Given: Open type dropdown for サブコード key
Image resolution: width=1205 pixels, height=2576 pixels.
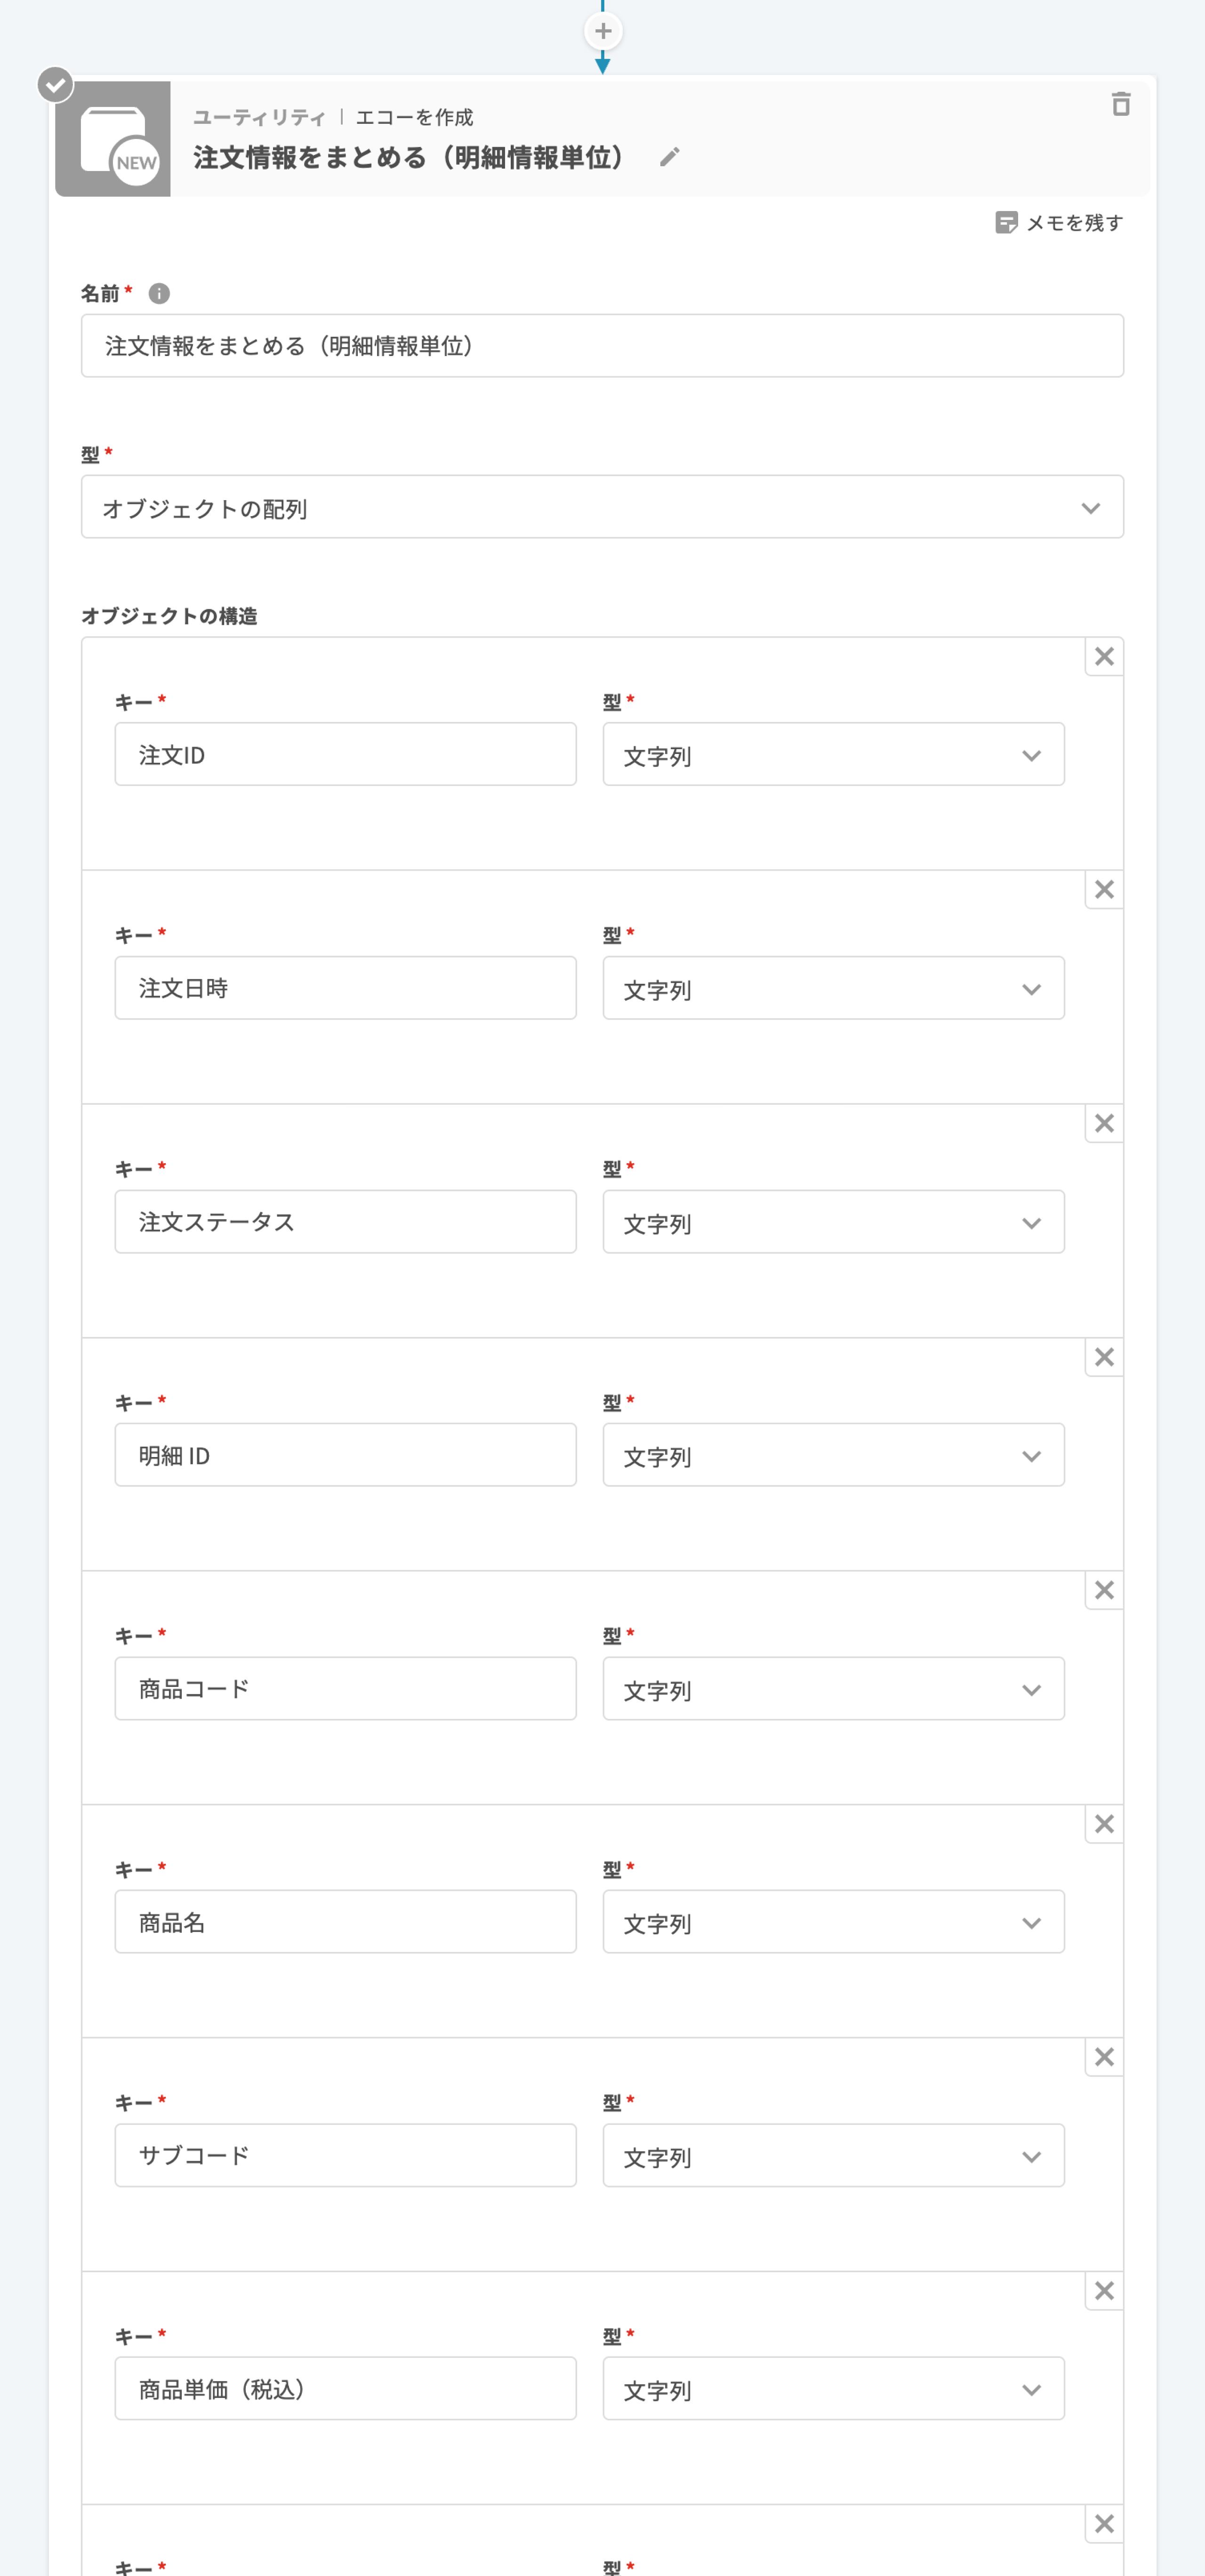Looking at the screenshot, I should pos(832,2156).
